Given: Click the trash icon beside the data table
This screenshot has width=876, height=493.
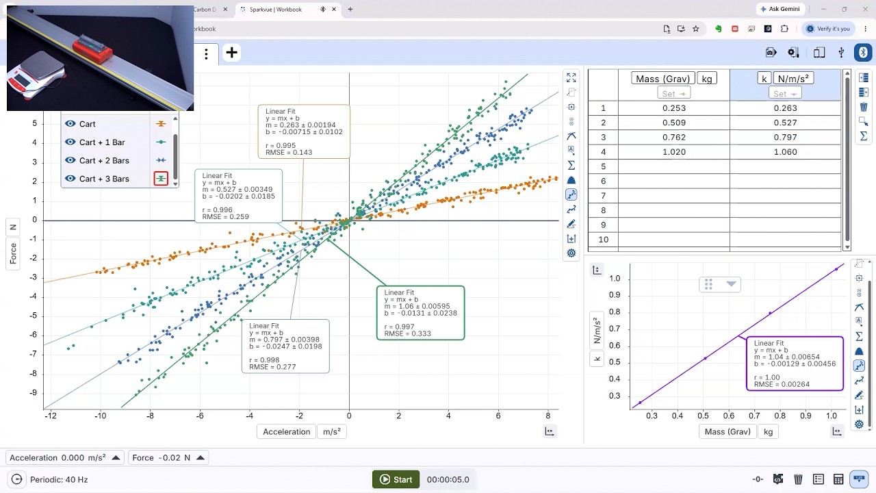Looking at the screenshot, I should 864,108.
